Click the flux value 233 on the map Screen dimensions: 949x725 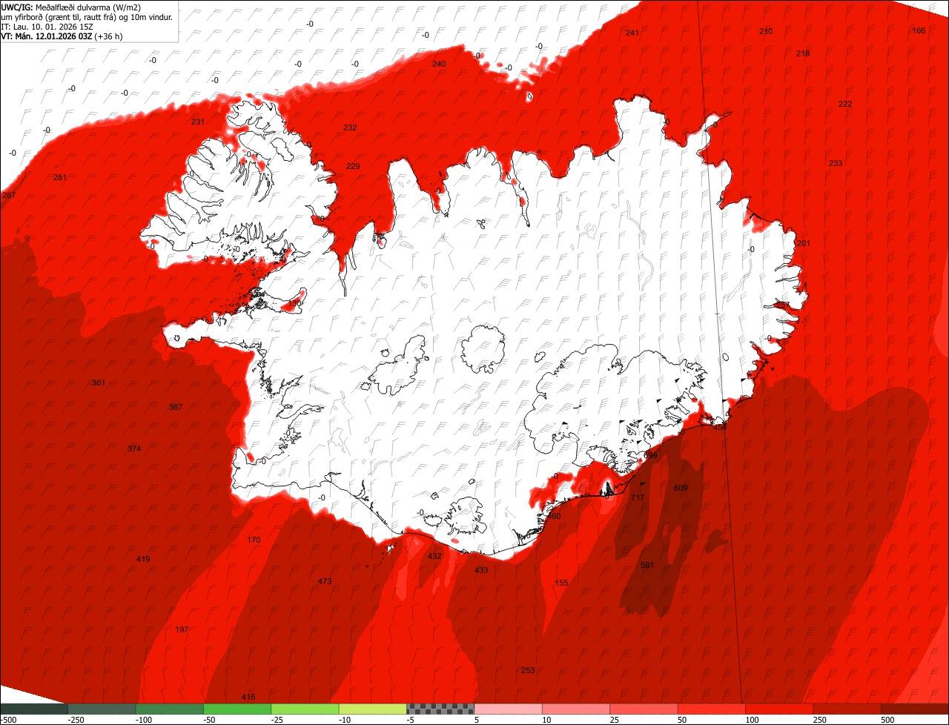pos(836,163)
